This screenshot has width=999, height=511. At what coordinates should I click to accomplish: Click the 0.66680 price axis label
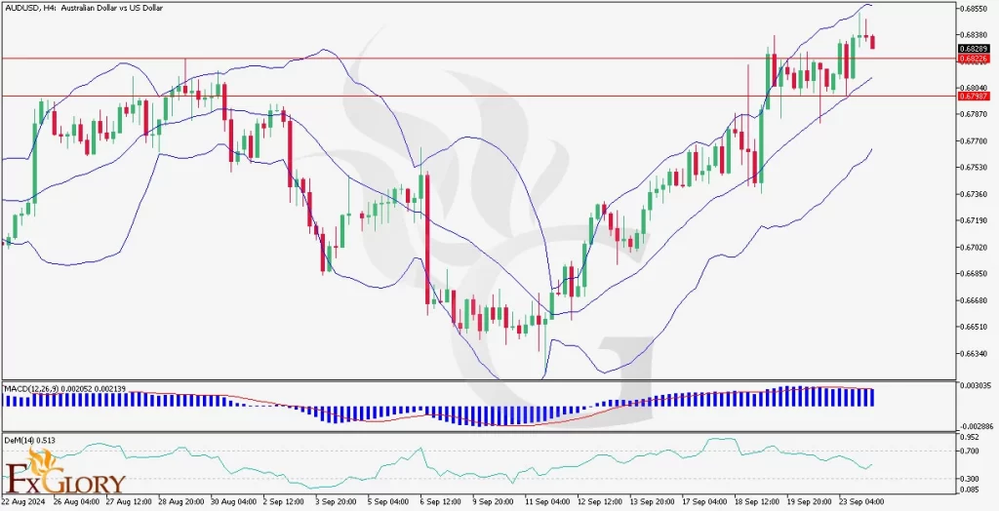pyautogui.click(x=975, y=300)
